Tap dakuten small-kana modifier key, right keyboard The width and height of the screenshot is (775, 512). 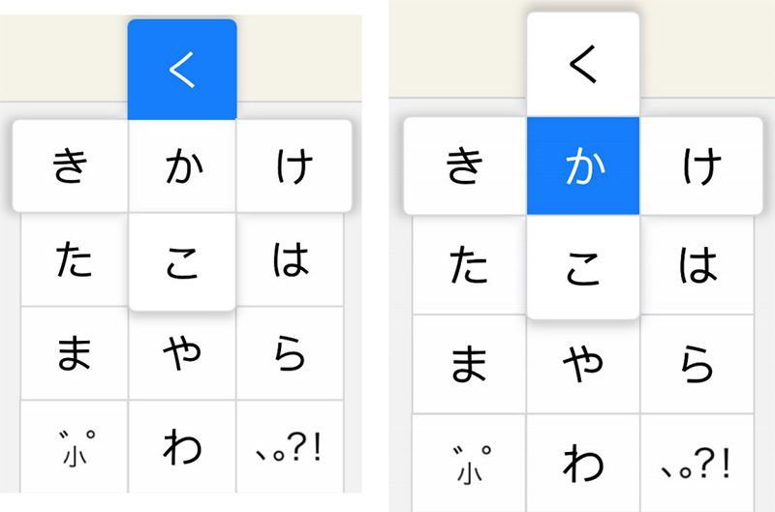click(469, 463)
